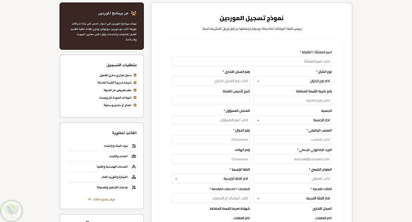Click the view all categories link

(102, 199)
